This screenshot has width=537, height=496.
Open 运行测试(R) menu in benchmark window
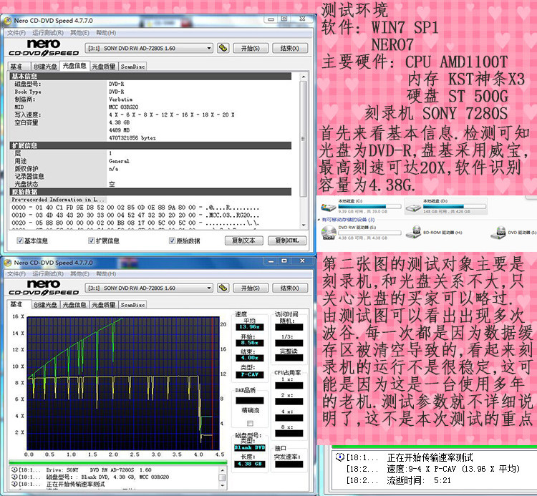point(48,274)
